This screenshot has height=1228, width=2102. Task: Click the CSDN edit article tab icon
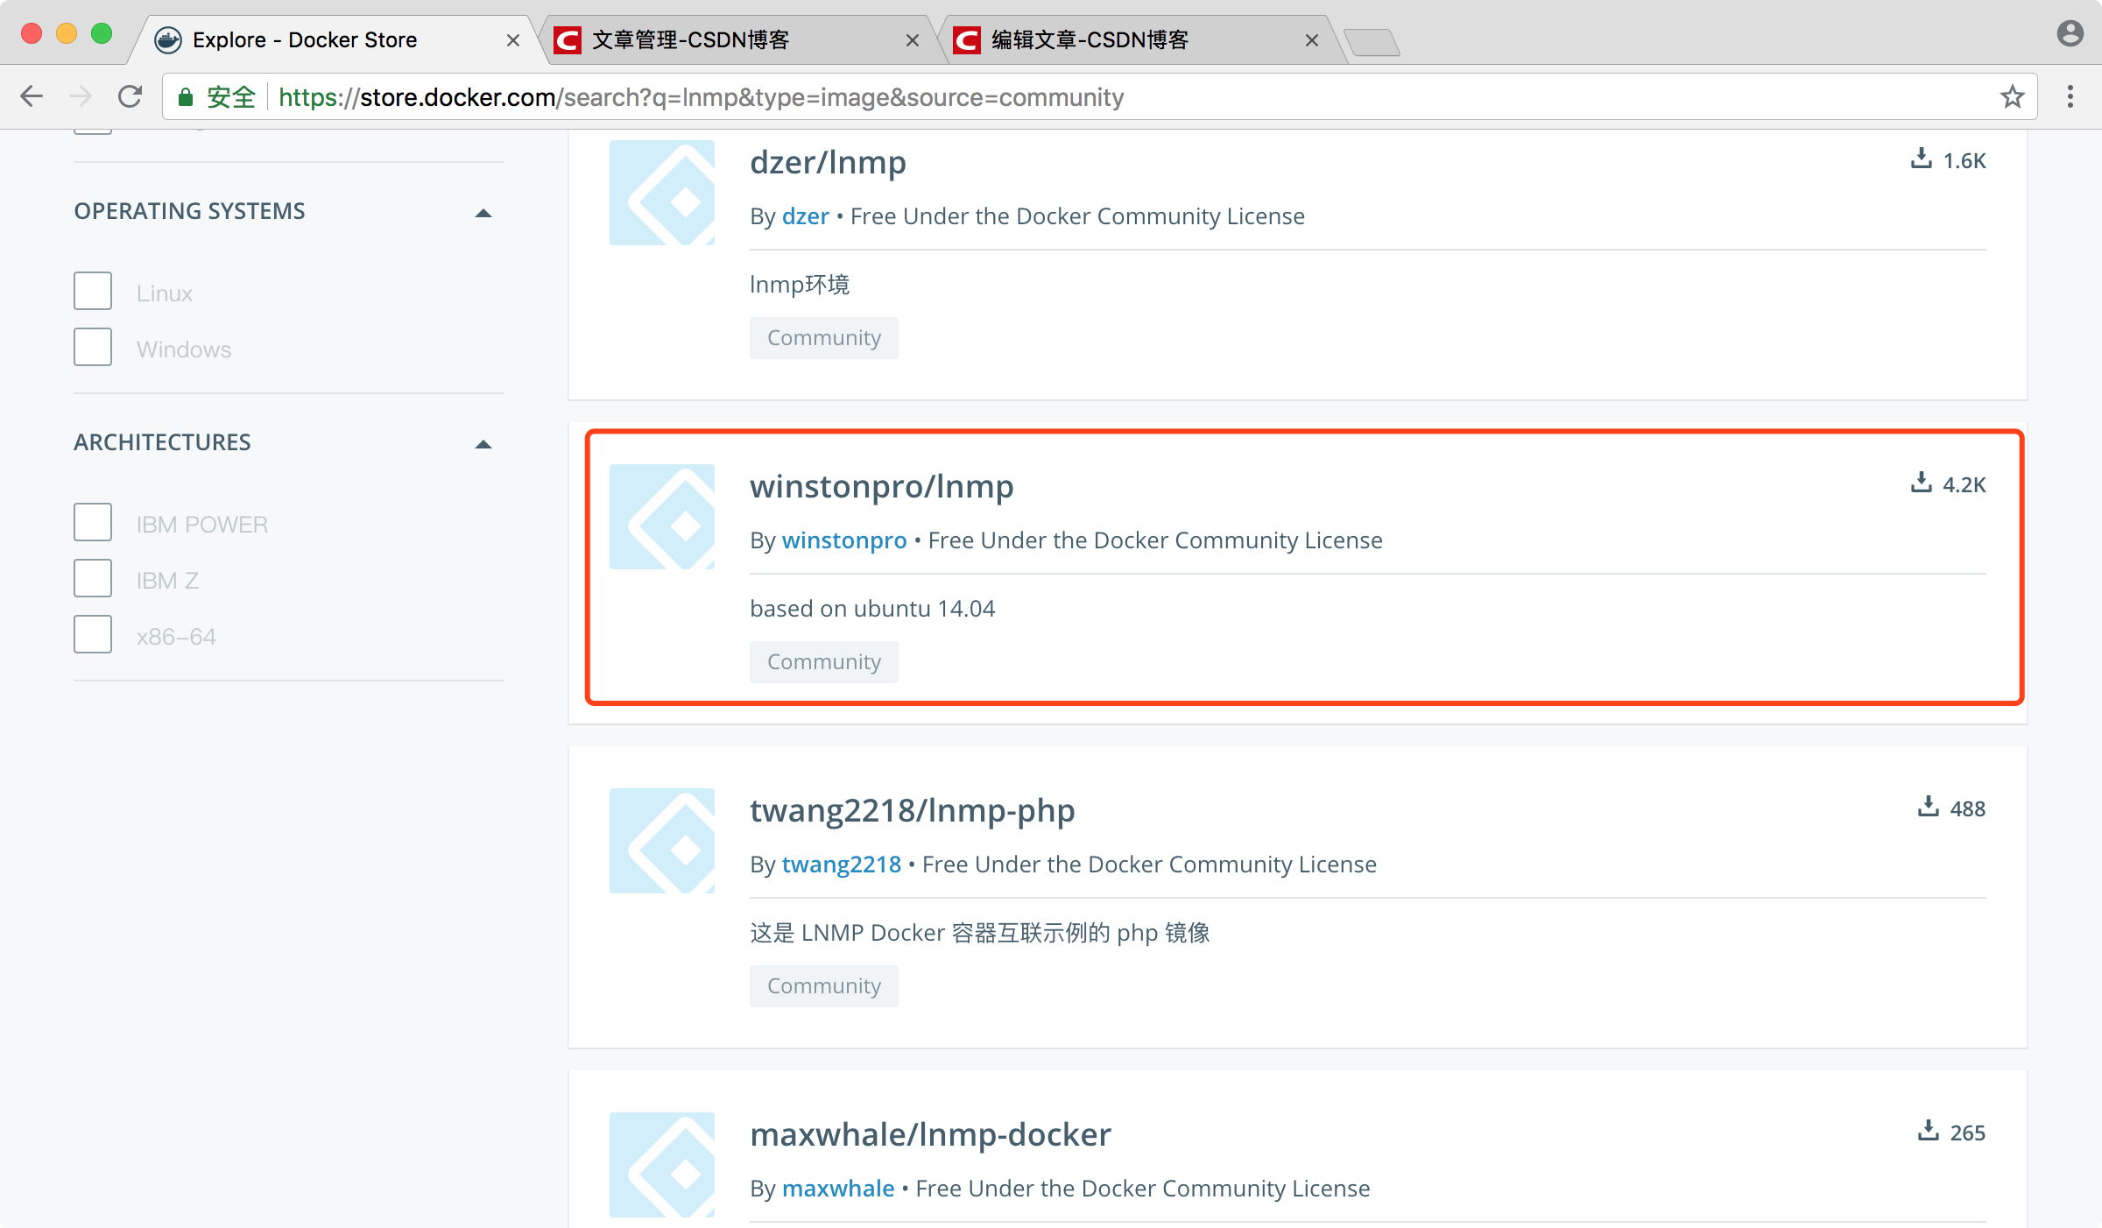tap(966, 39)
